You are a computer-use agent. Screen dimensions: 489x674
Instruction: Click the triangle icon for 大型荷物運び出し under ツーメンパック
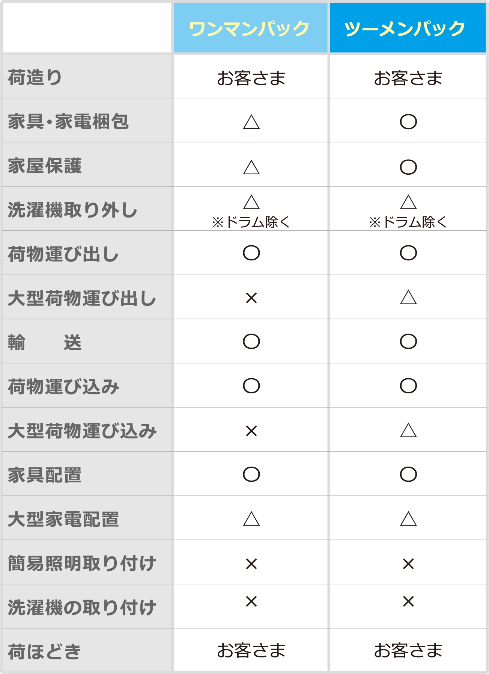click(x=408, y=297)
